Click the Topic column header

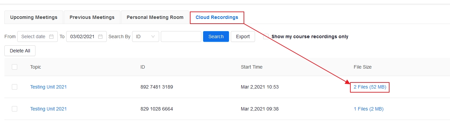tap(35, 67)
